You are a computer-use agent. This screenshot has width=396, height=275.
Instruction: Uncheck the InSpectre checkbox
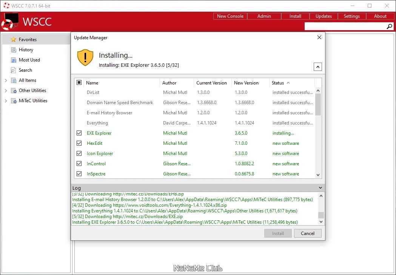click(79, 174)
